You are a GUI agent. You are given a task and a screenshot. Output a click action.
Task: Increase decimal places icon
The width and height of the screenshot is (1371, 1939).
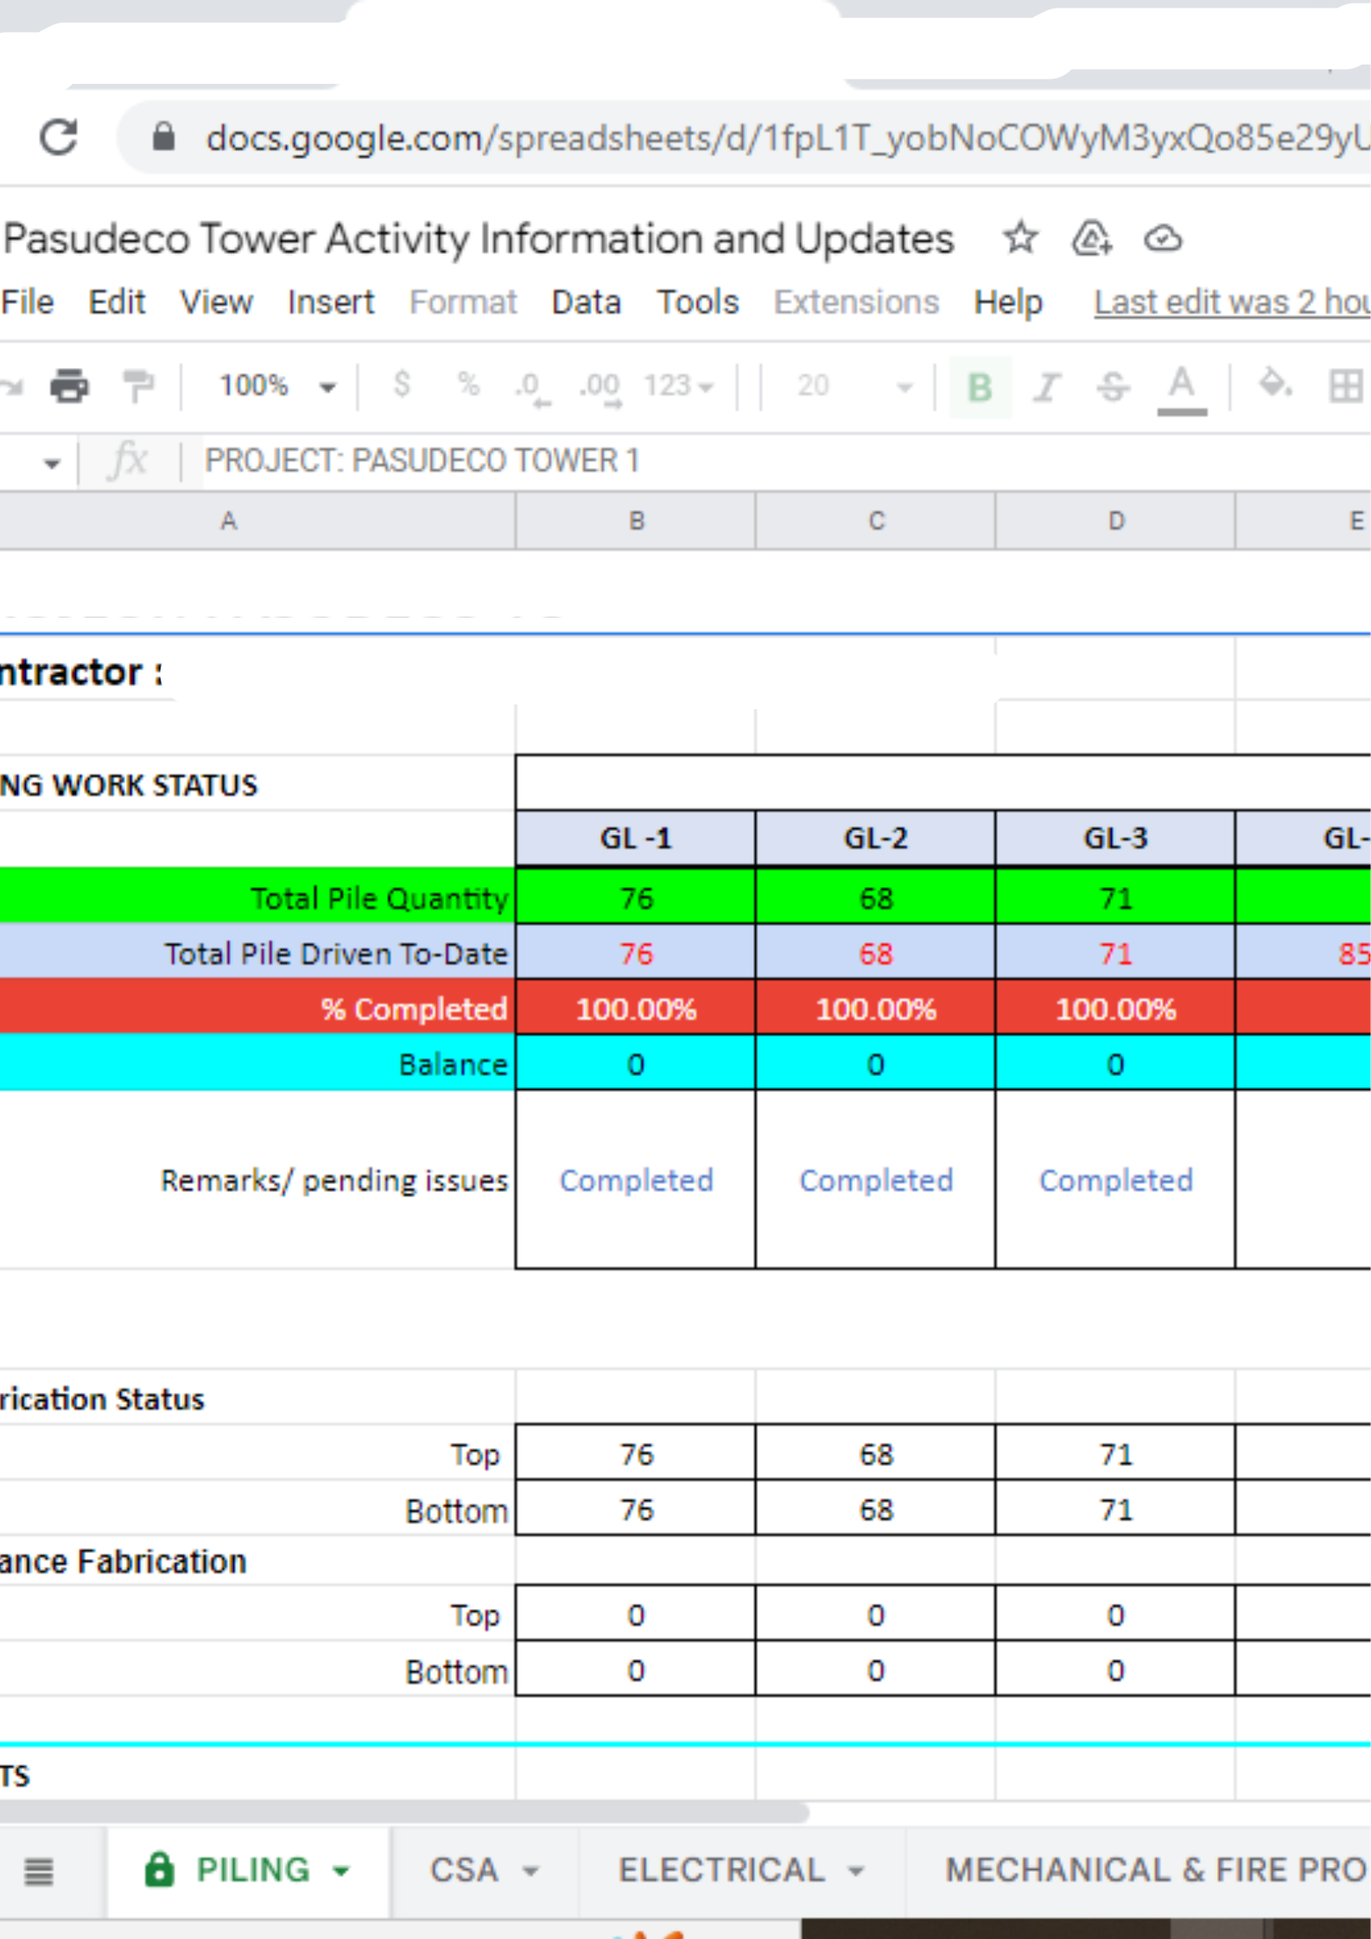(x=601, y=387)
